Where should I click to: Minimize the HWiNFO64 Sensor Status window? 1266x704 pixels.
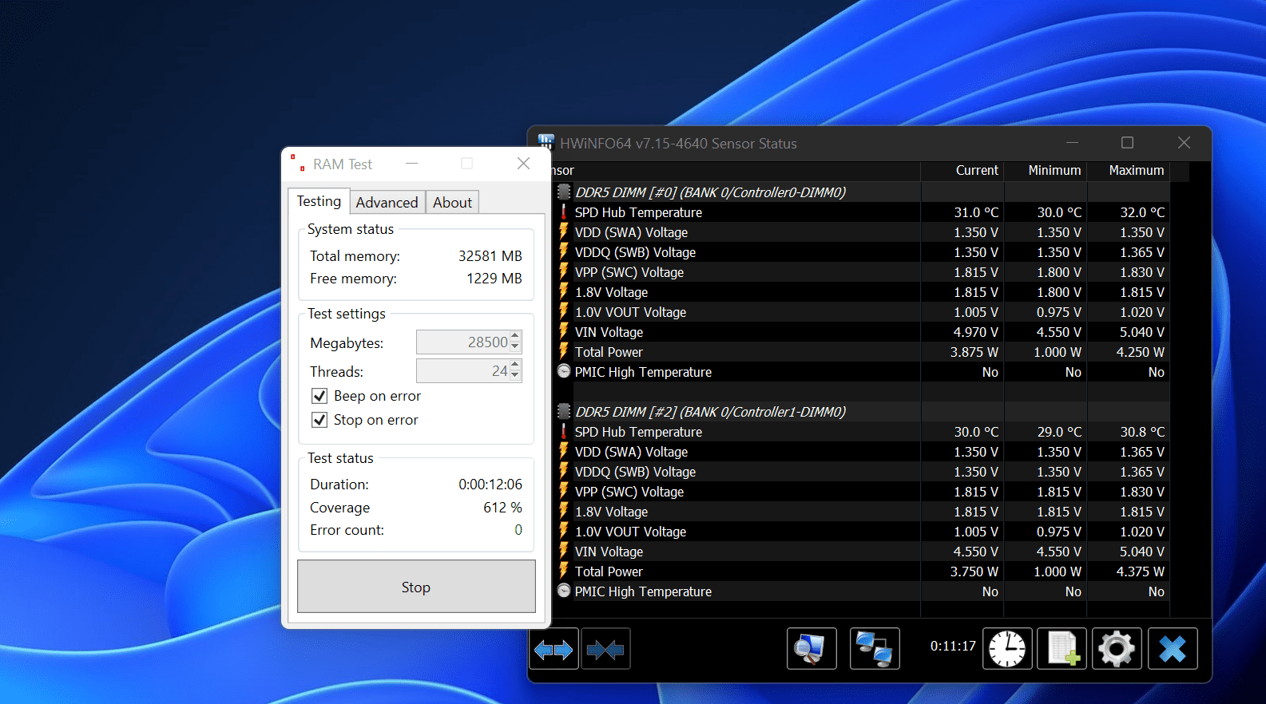pos(1072,143)
